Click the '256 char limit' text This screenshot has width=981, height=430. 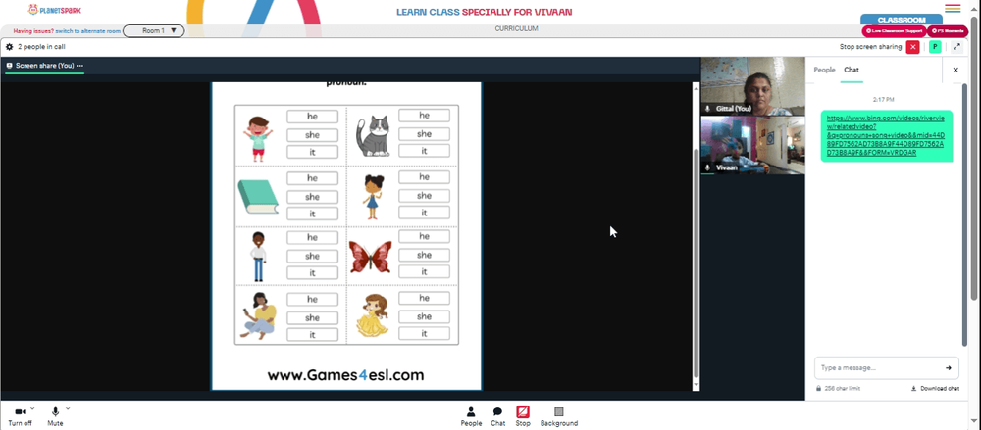[842, 388]
